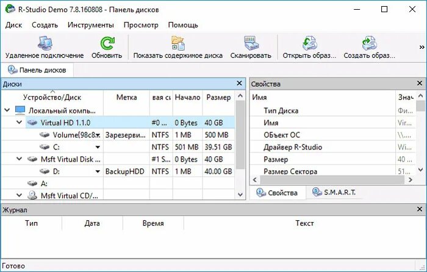Click the Диски list scroll-down arrow
This screenshot has width=427, height=272.
tap(240, 195)
